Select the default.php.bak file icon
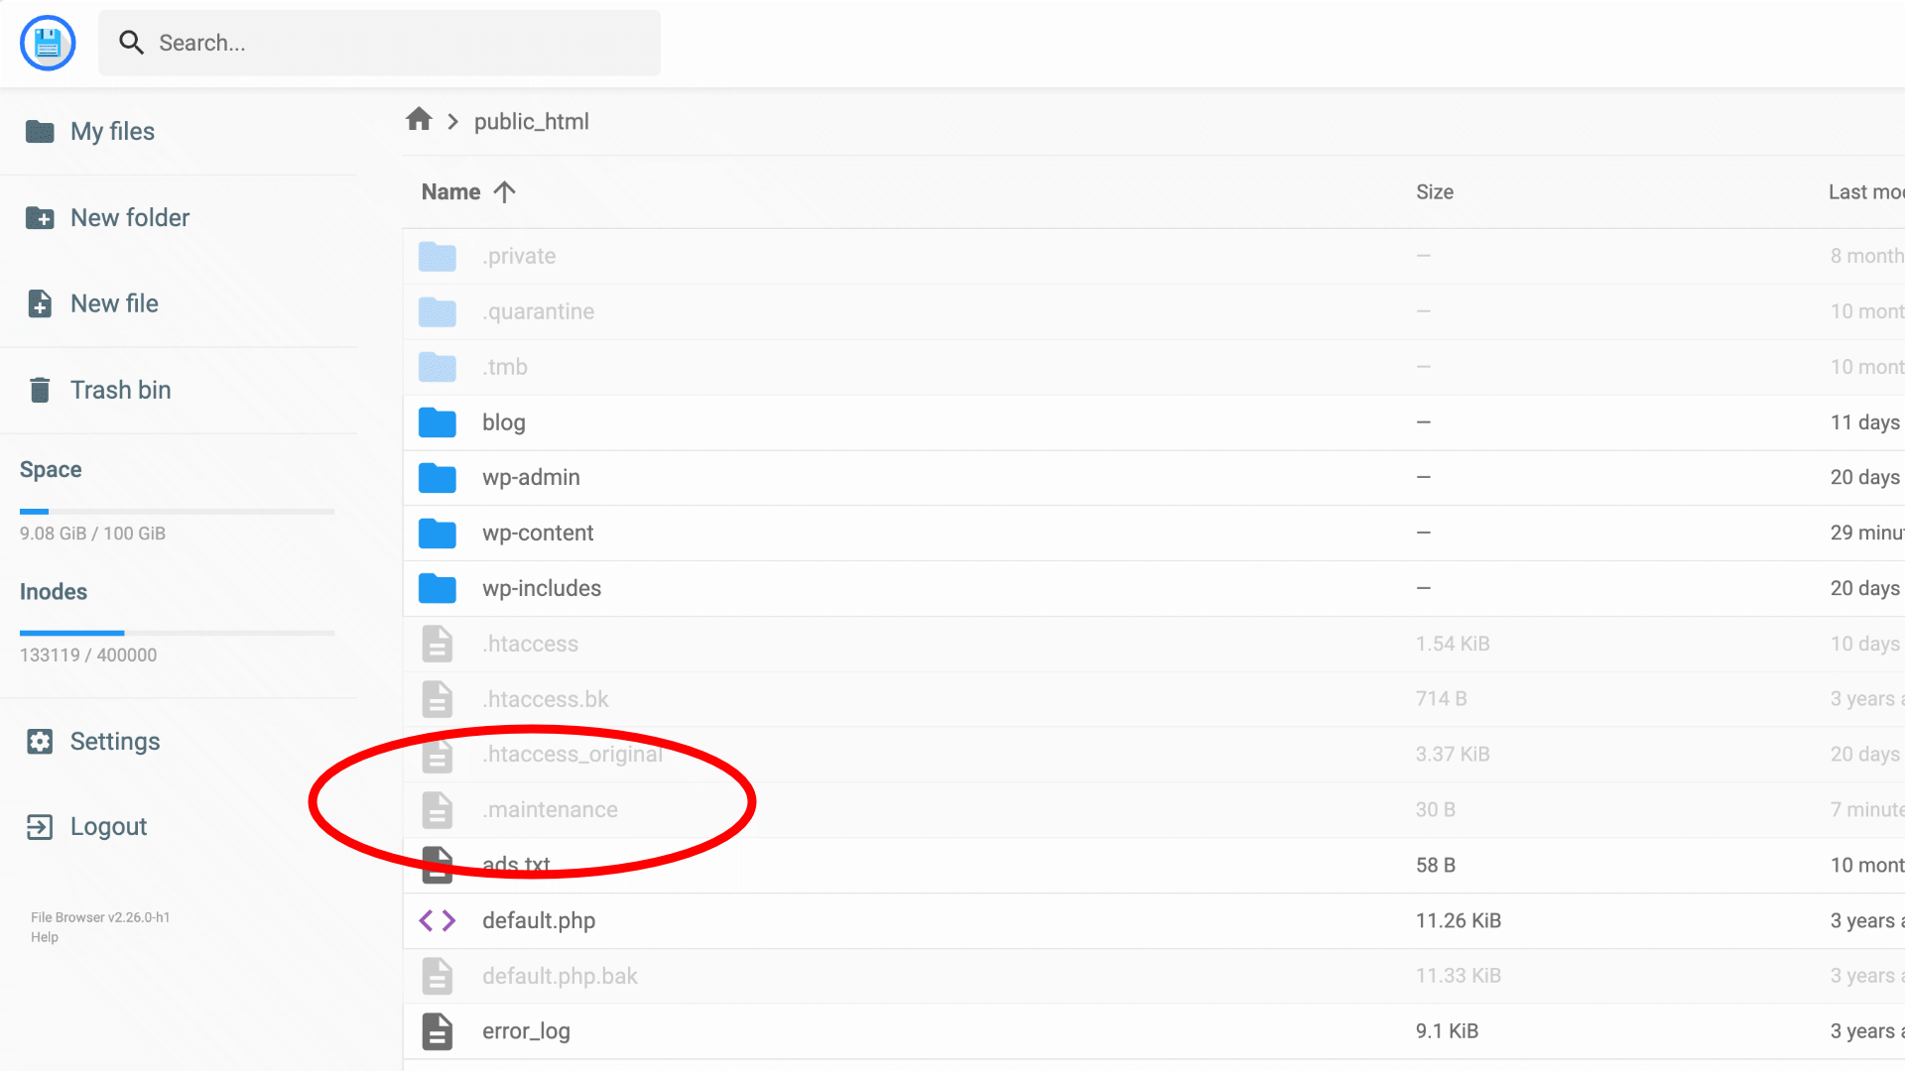This screenshot has width=1905, height=1071. point(438,976)
